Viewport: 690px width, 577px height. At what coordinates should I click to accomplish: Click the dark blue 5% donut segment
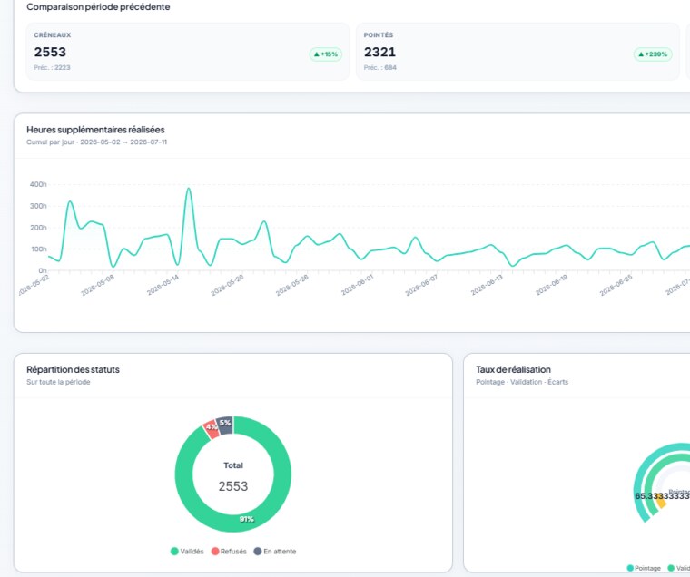[225, 425]
